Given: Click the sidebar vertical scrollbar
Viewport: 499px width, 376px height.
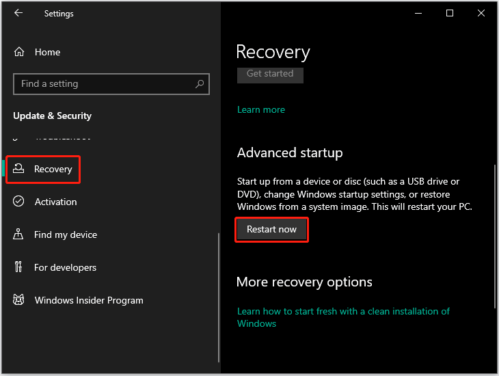Looking at the screenshot, I should click(219, 297).
